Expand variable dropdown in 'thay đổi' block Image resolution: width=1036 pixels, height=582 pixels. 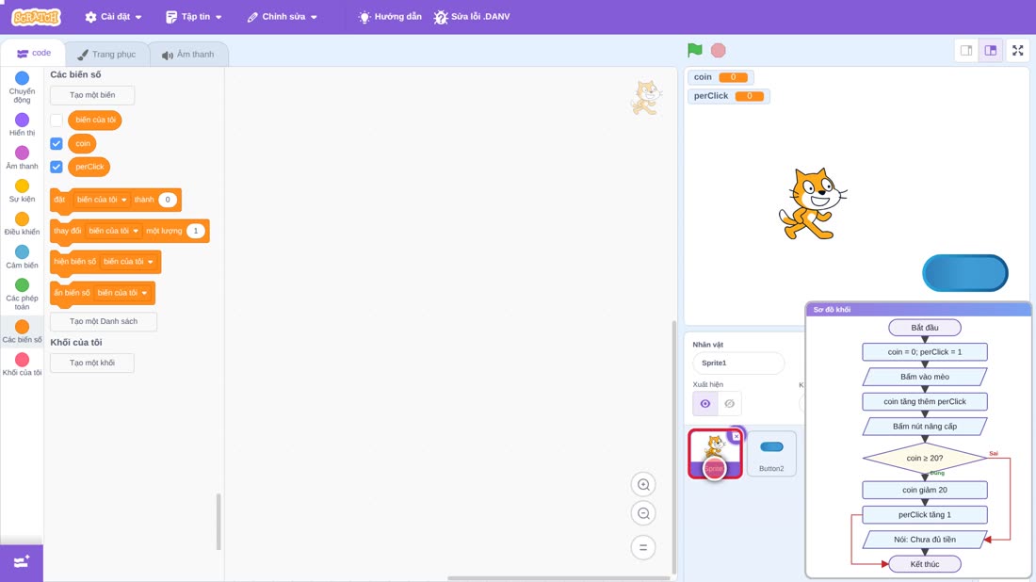tap(114, 231)
